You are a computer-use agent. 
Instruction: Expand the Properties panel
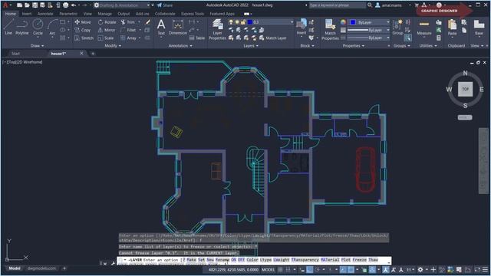click(353, 46)
